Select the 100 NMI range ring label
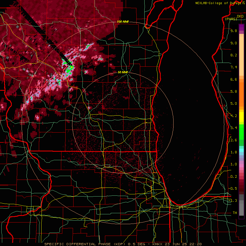246x246 pixels. [x=123, y=22]
